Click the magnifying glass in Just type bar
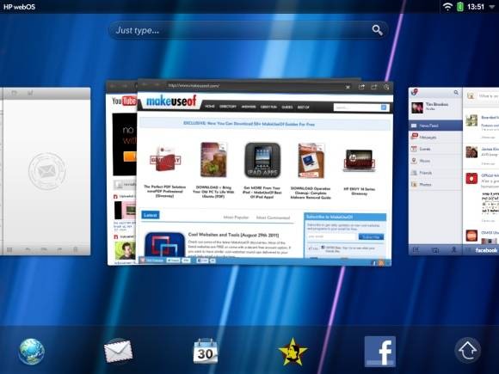499x374 pixels. [377, 30]
